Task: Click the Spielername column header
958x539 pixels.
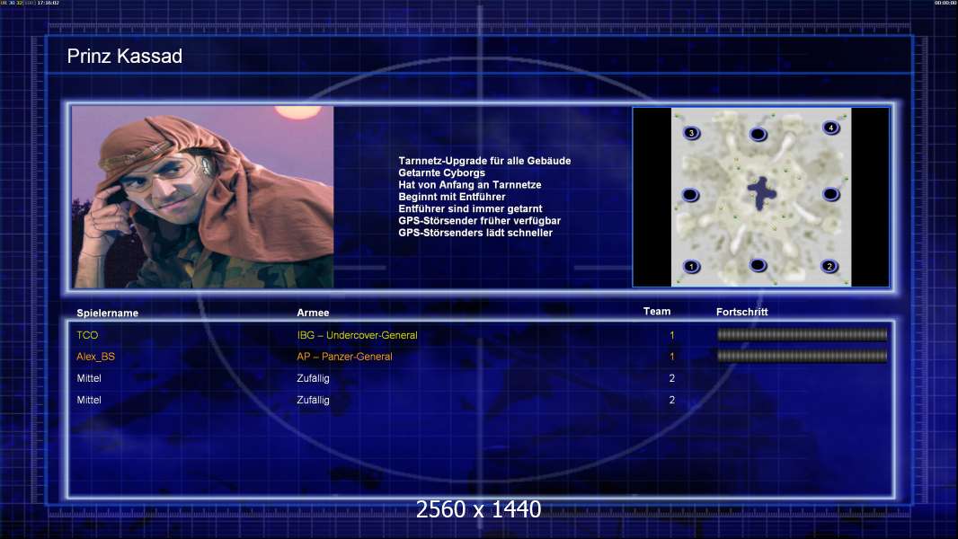Action: coord(108,314)
